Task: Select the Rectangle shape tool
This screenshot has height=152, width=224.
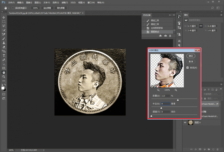Action: (x=4, y=68)
